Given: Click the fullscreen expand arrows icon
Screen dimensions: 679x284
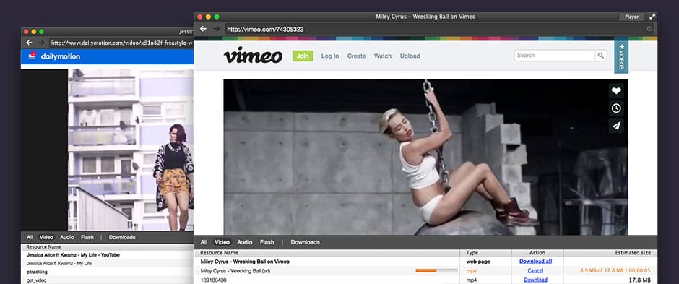Looking at the screenshot, I should (x=652, y=17).
